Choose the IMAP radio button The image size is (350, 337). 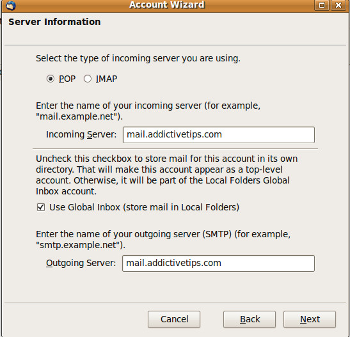(88, 79)
